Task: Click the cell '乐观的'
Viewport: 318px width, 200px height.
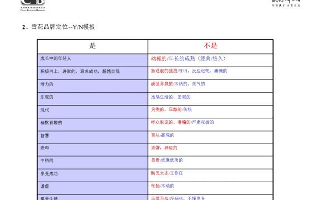Action: [x=93, y=99]
